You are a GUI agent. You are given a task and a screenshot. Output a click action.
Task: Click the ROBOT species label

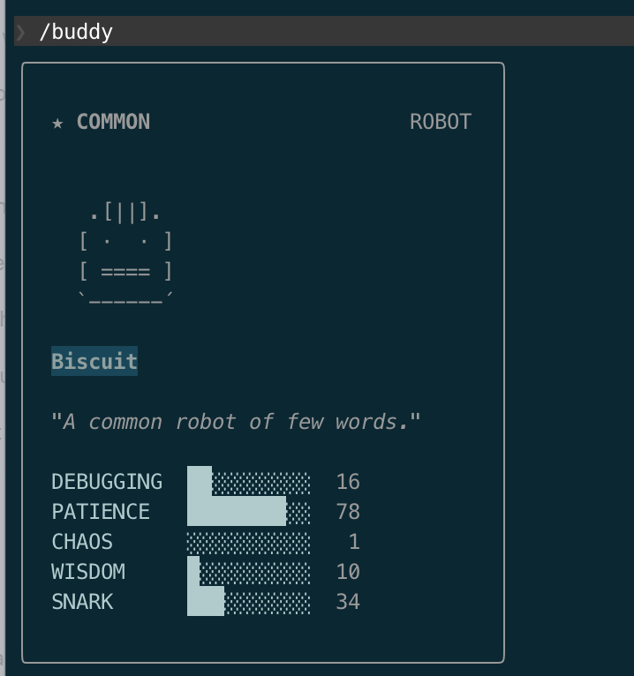tap(440, 122)
